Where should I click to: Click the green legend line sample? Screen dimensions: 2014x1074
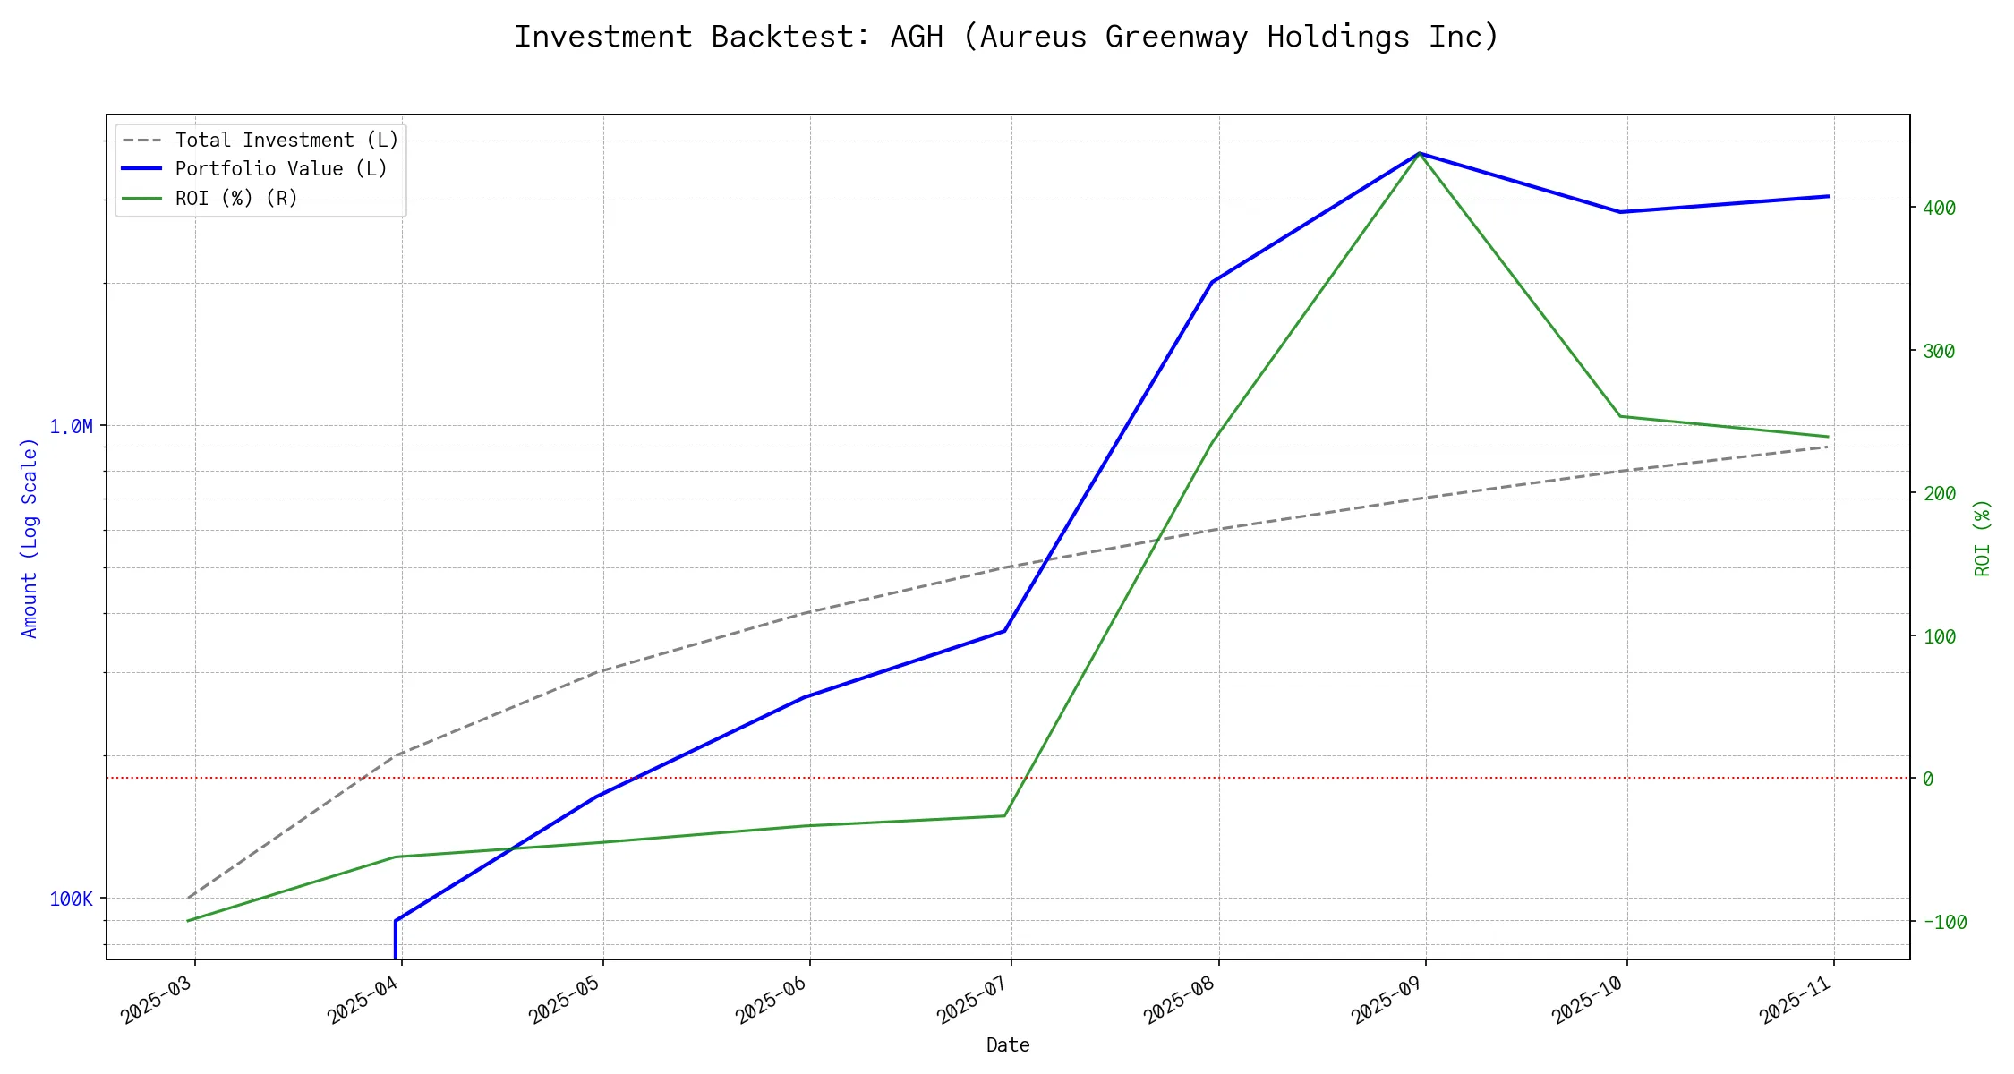tap(142, 198)
